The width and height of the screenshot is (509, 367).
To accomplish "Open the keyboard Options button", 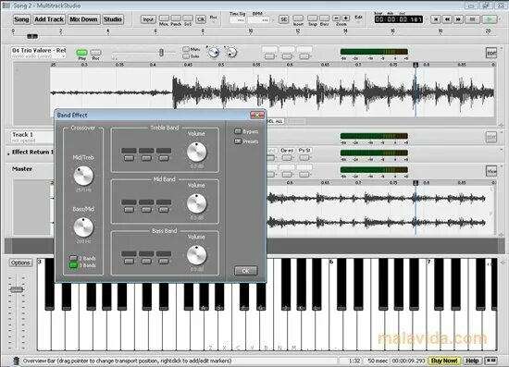I will (20, 263).
